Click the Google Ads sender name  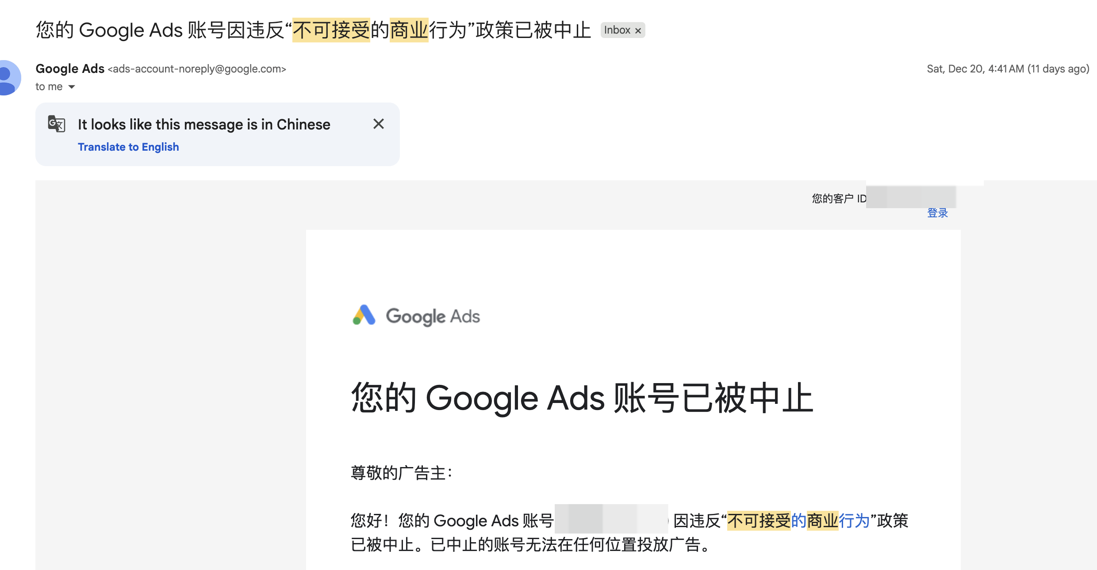70,68
